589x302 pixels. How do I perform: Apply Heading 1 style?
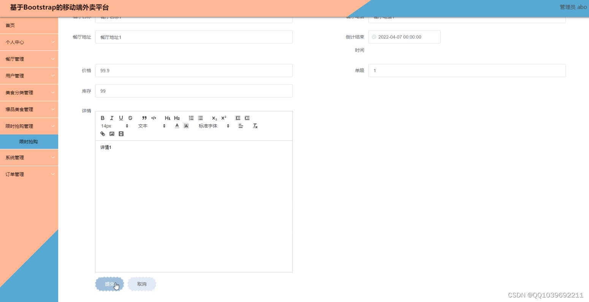(x=168, y=118)
